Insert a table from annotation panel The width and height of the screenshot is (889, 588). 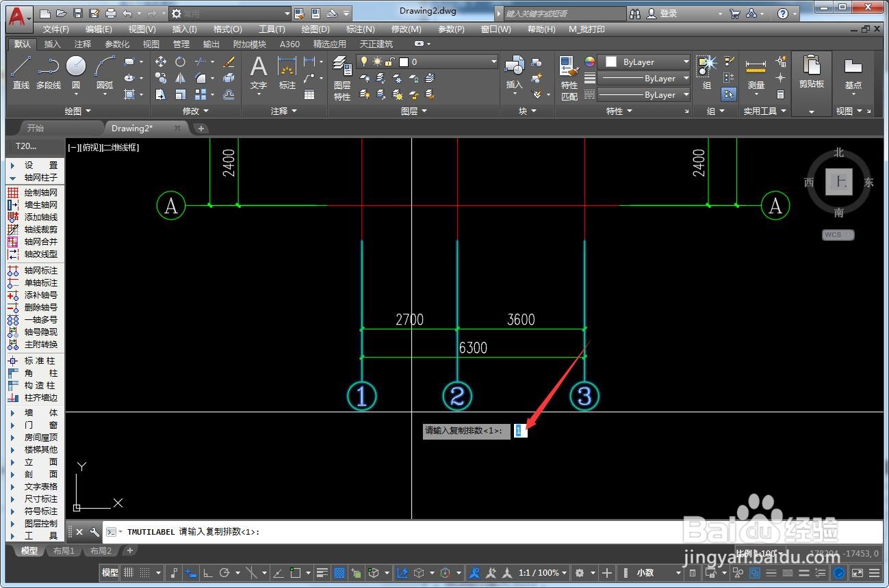click(x=309, y=94)
